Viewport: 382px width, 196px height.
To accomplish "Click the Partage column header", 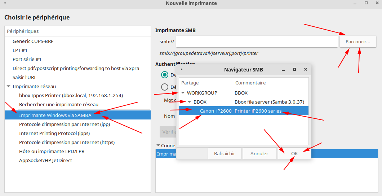I will pos(205,83).
